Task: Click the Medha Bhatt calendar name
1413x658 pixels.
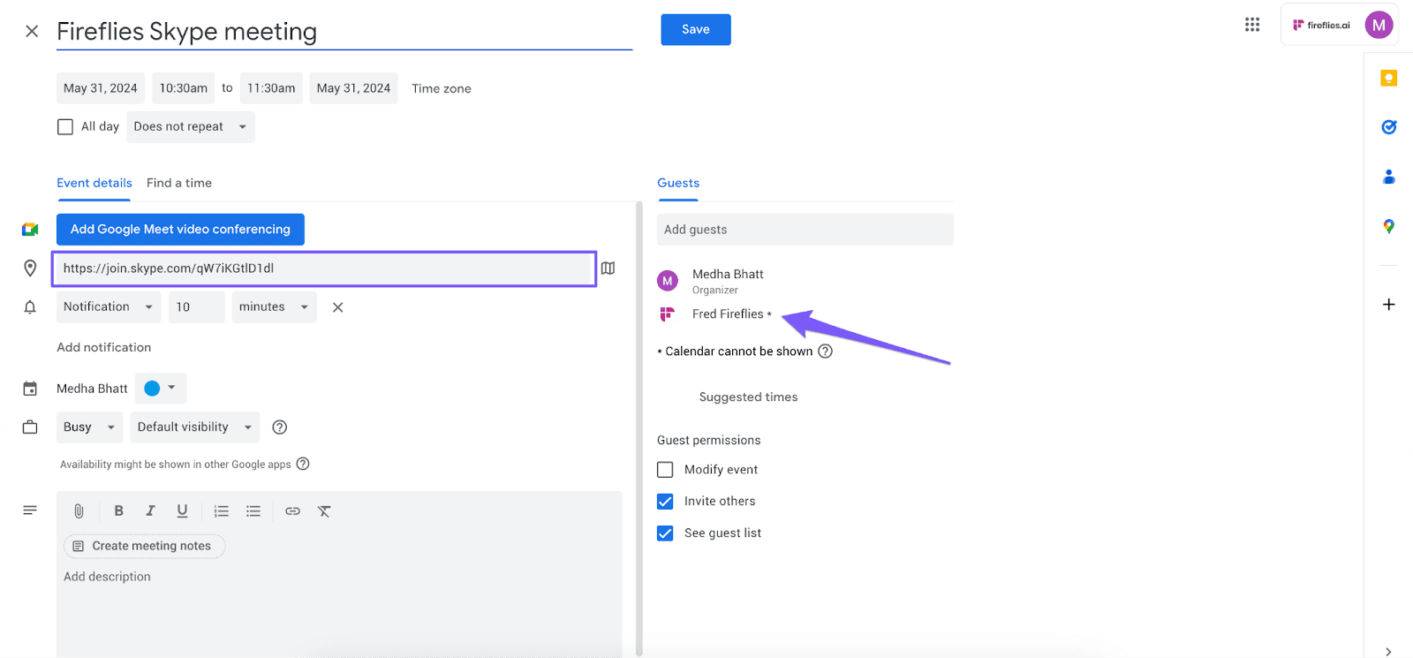Action: pos(92,389)
